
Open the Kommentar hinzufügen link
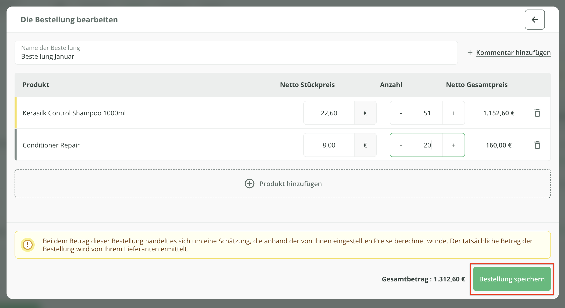(x=513, y=53)
